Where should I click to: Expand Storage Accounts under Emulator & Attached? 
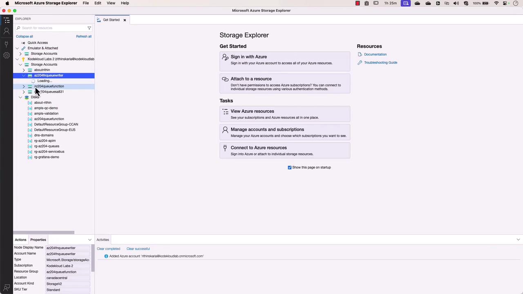pos(20,54)
